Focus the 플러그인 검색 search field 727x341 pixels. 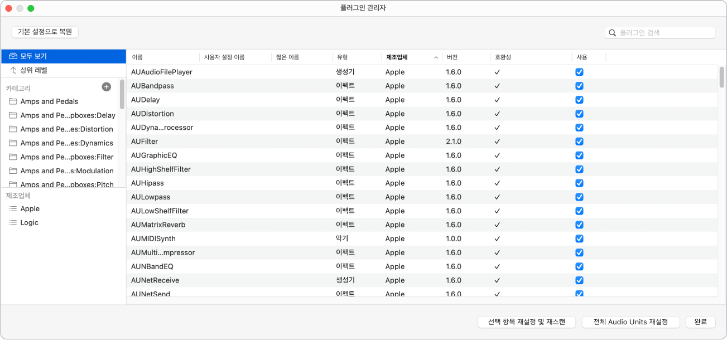660,33
